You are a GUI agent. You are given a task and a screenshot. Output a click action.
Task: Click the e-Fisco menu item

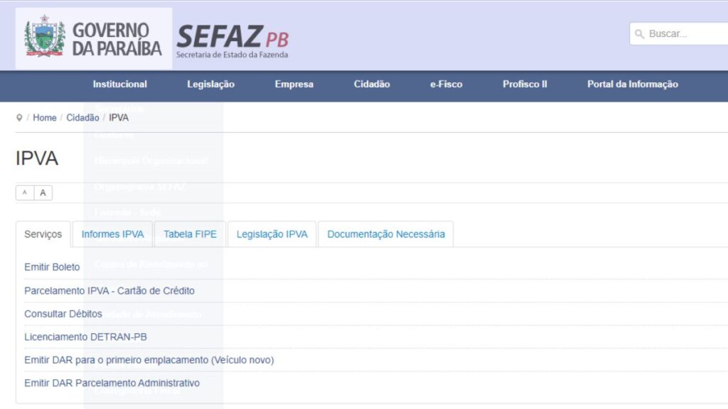coord(446,84)
